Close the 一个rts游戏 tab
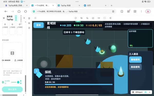Image resolution: width=154 pixels, height=96 pixels. click(53, 5)
